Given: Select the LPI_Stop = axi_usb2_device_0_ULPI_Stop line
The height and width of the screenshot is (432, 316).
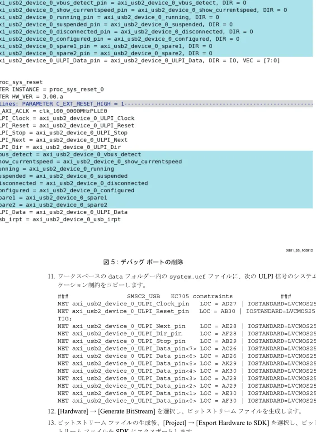Looking at the screenshot, I should click(64, 133).
